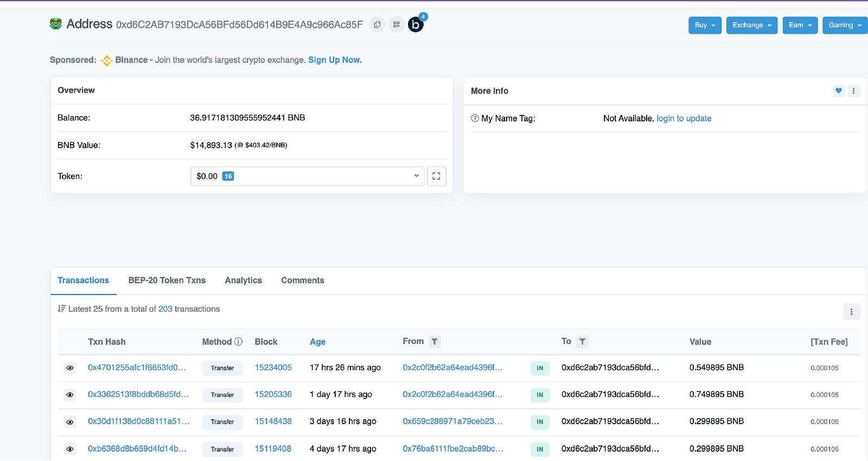Screen dimensions: 868x461
Task: Open block 15234005
Action: click(x=273, y=368)
